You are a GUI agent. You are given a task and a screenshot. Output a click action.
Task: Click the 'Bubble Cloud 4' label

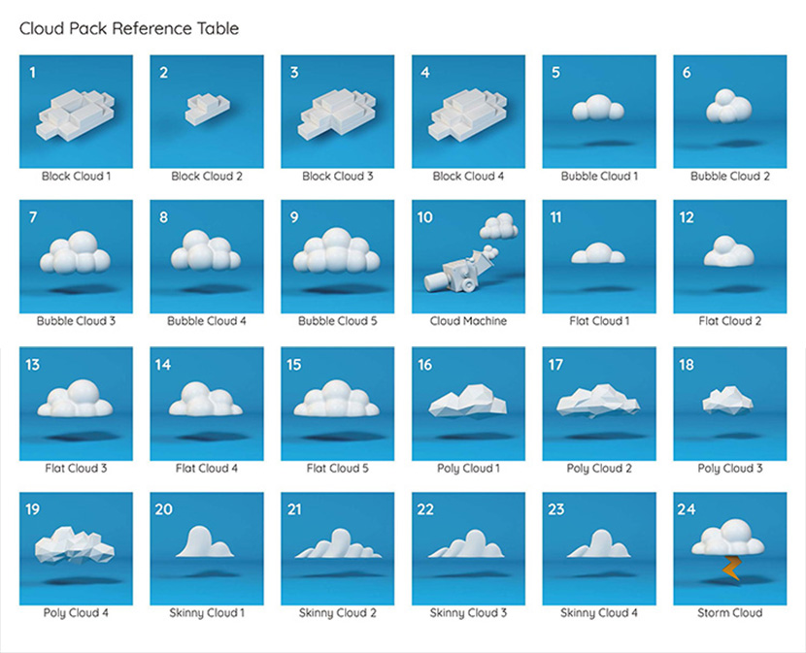click(207, 321)
